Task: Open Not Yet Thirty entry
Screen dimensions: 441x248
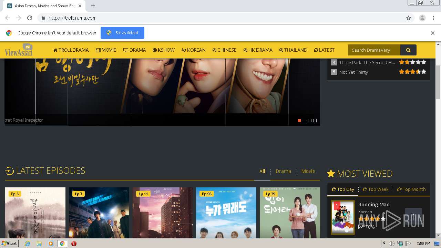Action: [353, 72]
